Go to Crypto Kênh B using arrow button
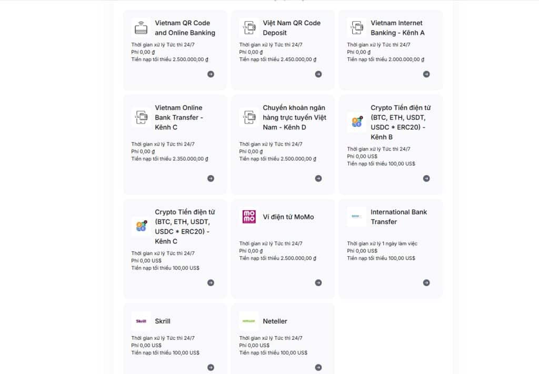Screen dimensions: 539x374 point(426,178)
